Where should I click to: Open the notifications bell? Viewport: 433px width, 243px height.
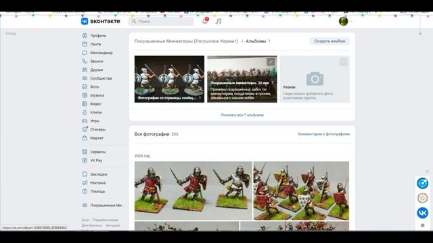click(205, 21)
